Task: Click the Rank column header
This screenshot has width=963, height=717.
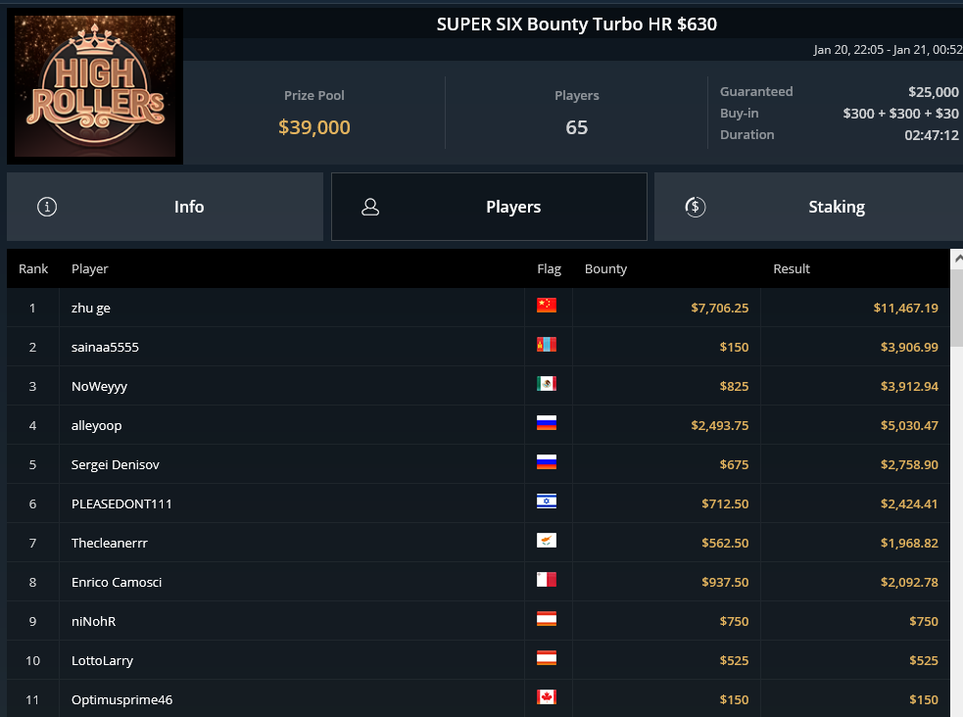Action: [33, 268]
